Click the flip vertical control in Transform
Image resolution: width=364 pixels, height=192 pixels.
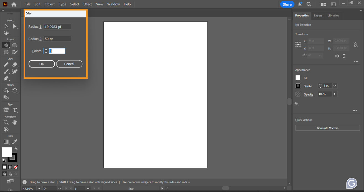[x=344, y=56]
